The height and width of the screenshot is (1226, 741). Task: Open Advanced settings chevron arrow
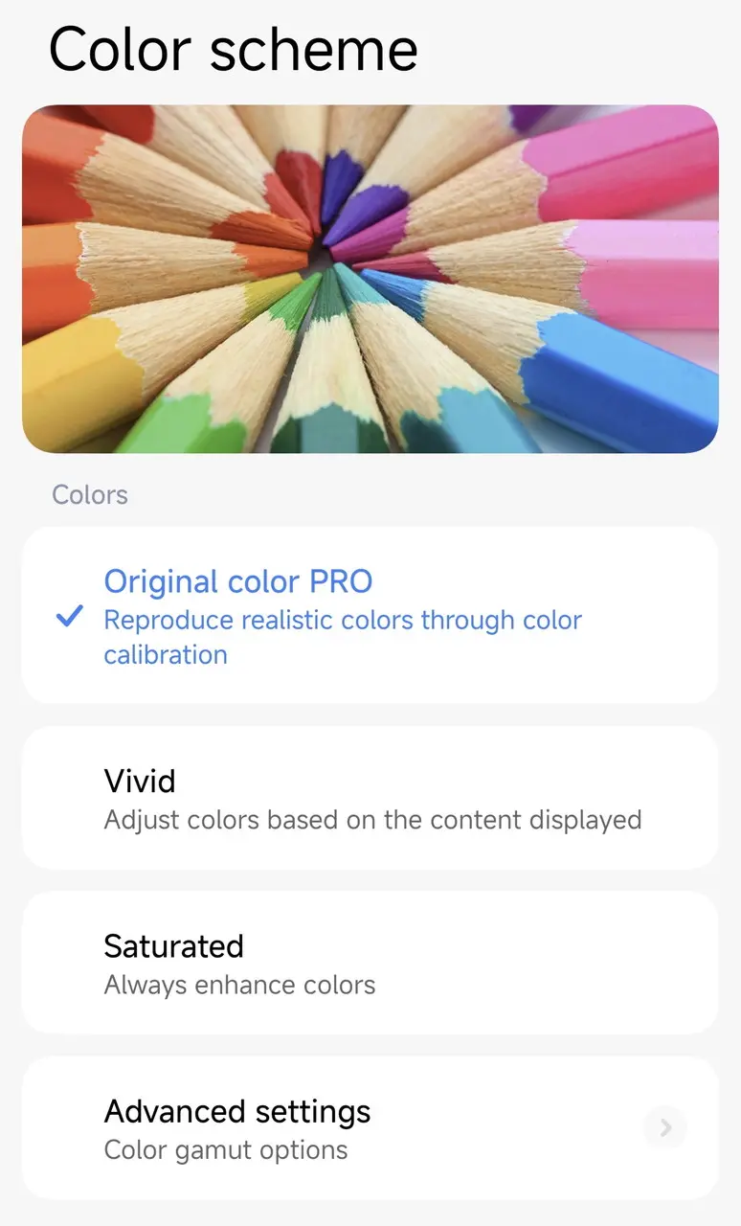point(665,1127)
